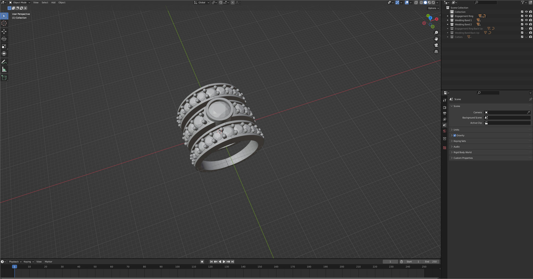This screenshot has height=279, width=533.
Task: Choose the Select Box tool
Action: tap(4, 16)
